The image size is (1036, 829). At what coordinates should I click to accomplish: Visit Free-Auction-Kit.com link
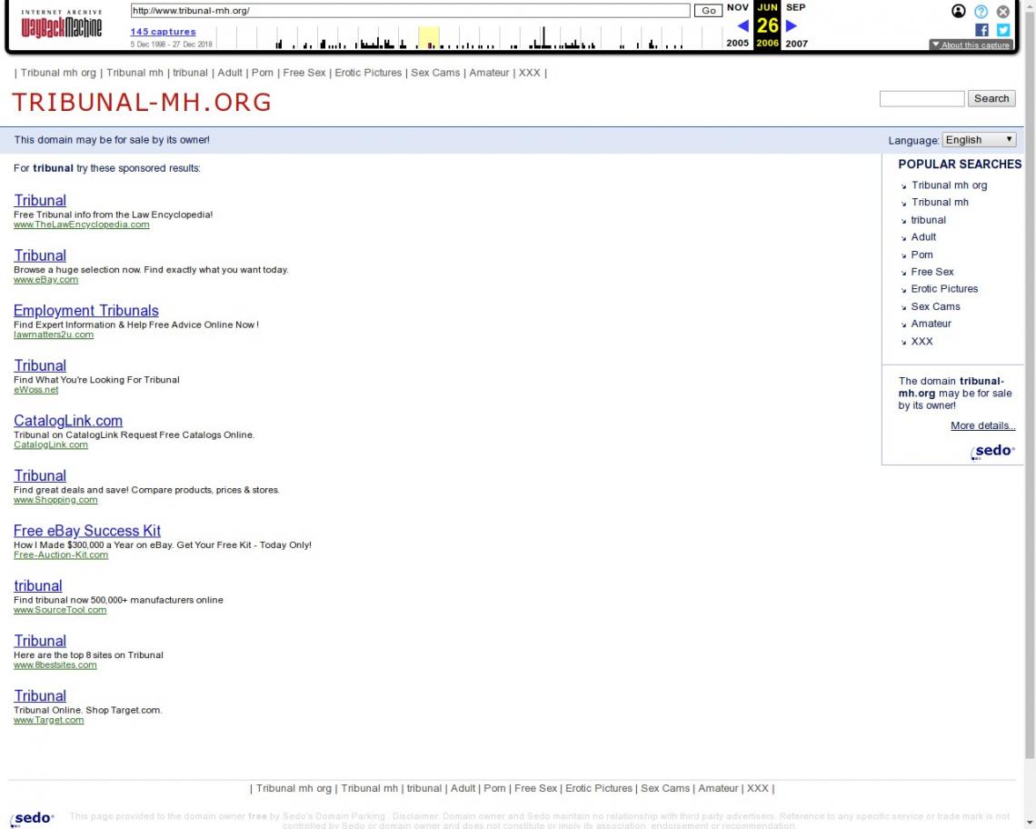pos(61,555)
